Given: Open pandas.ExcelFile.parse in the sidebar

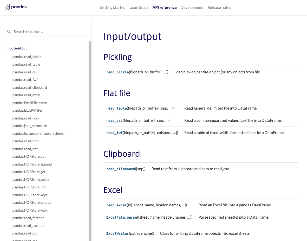Looking at the screenshot, I should point(30,103).
